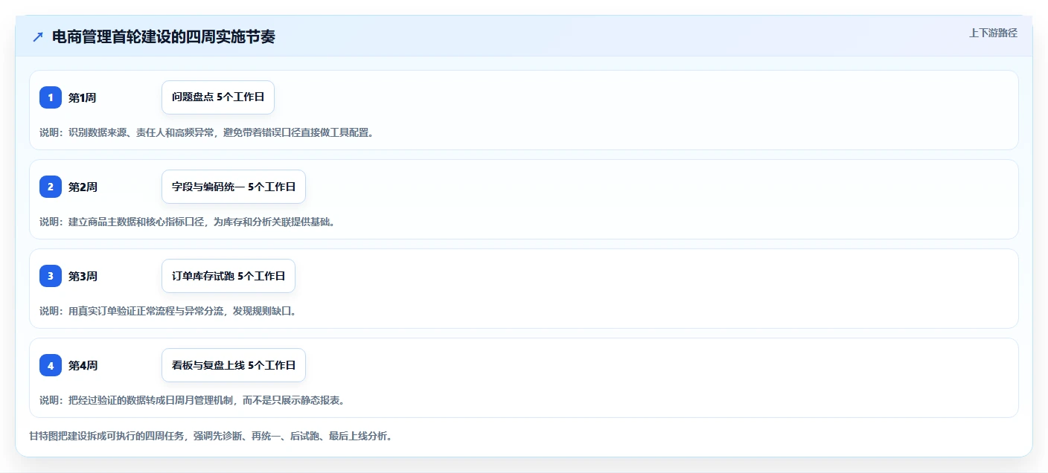
Task: Select the 订单库存试跑 5个工作日 task chip
Action: [x=229, y=276]
